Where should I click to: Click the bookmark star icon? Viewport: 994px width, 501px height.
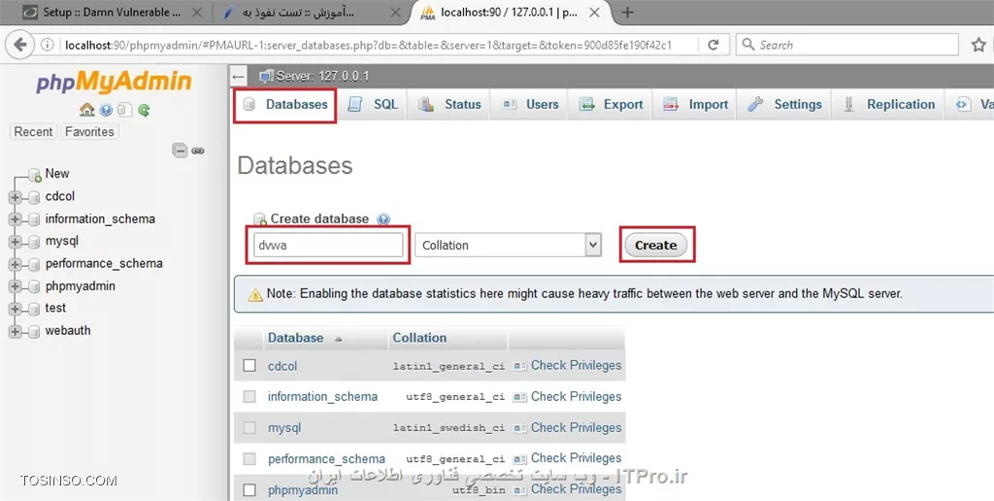978,45
